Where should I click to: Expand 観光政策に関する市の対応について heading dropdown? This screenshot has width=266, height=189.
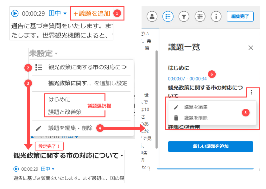122,156
